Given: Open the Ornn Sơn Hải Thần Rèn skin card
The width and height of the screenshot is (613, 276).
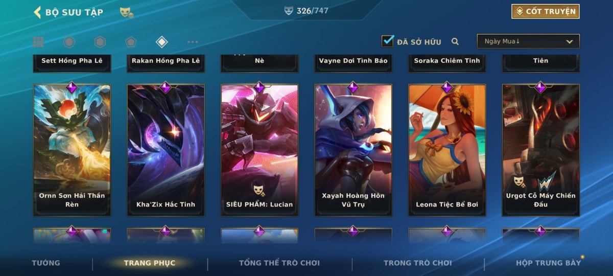Looking at the screenshot, I should pyautogui.click(x=72, y=150).
